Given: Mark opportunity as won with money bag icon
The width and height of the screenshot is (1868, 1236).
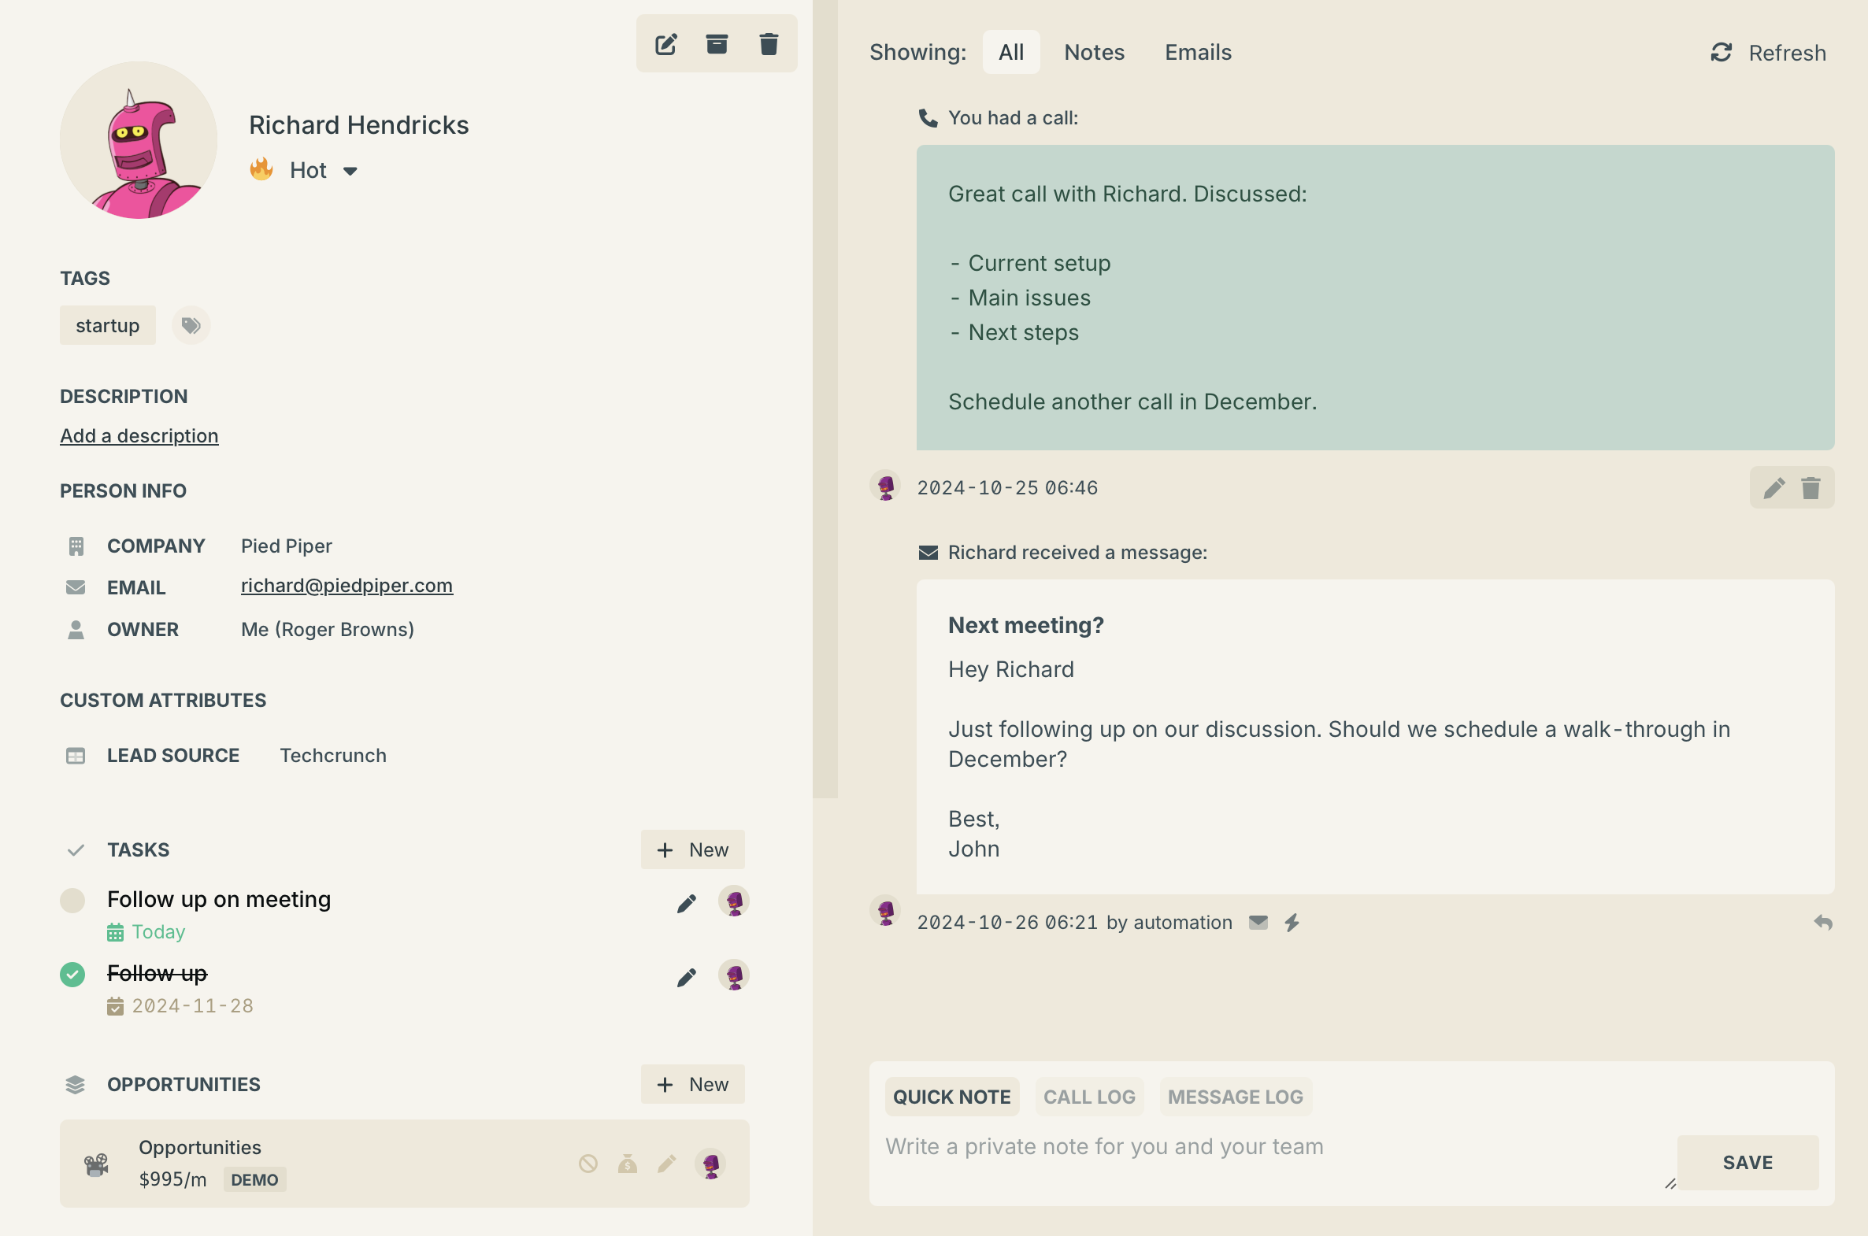Looking at the screenshot, I should coord(628,1164).
